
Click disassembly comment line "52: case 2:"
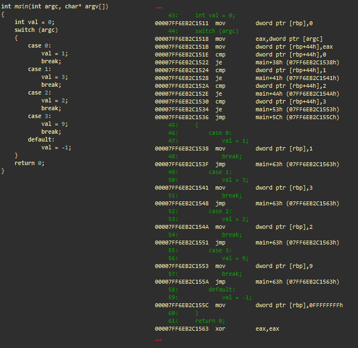[x=200, y=211]
